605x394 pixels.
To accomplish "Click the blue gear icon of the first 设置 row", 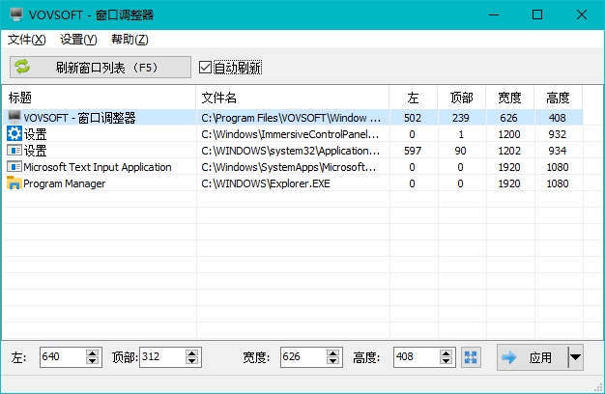I will click(x=14, y=134).
